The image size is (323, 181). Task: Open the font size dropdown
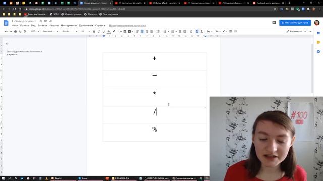click(85, 31)
